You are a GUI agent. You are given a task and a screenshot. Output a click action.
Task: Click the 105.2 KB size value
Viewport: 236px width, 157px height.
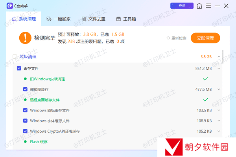[204, 131]
